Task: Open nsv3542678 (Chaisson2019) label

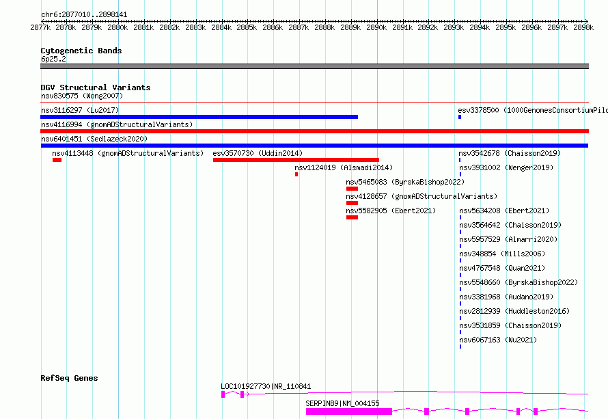Action: click(x=510, y=153)
